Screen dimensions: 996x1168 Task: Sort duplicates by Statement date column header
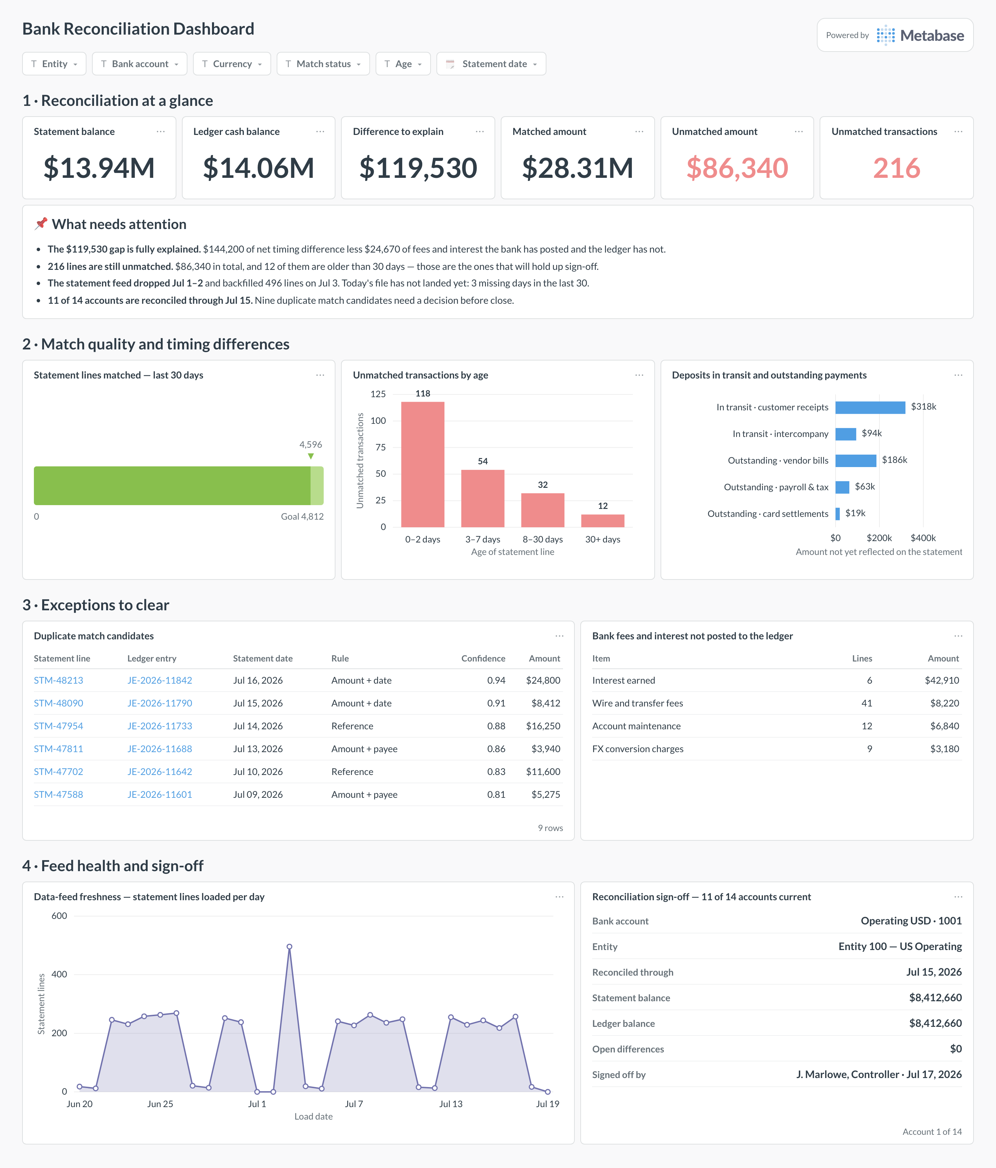pos(263,658)
